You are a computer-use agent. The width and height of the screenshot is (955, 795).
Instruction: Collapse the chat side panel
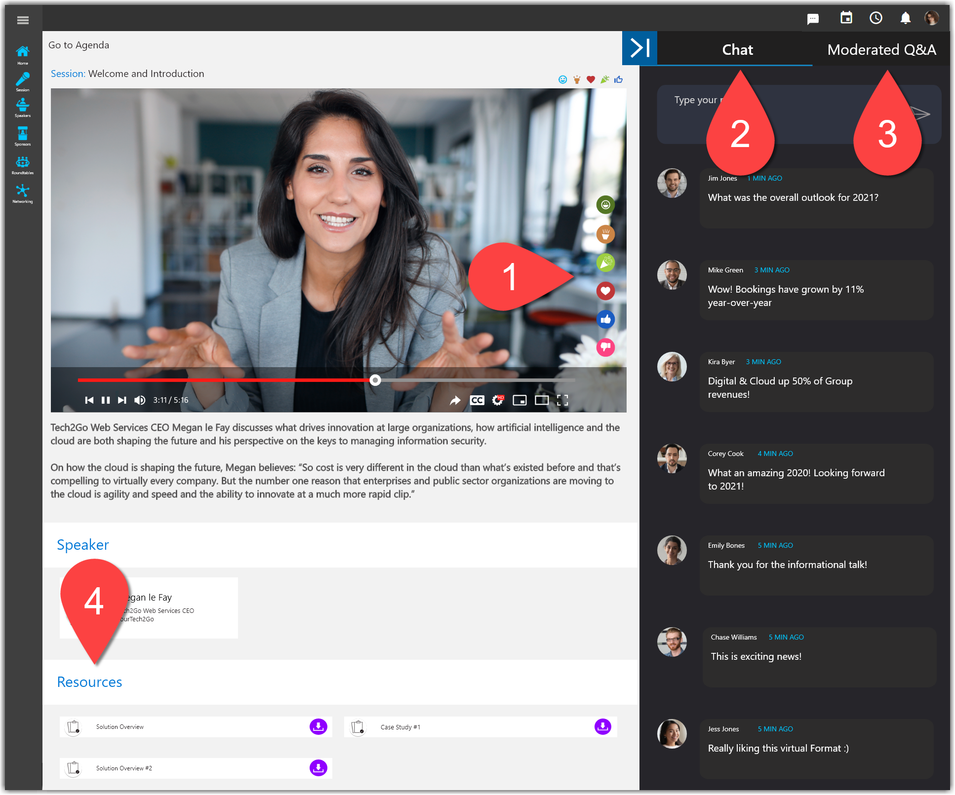[x=639, y=48]
